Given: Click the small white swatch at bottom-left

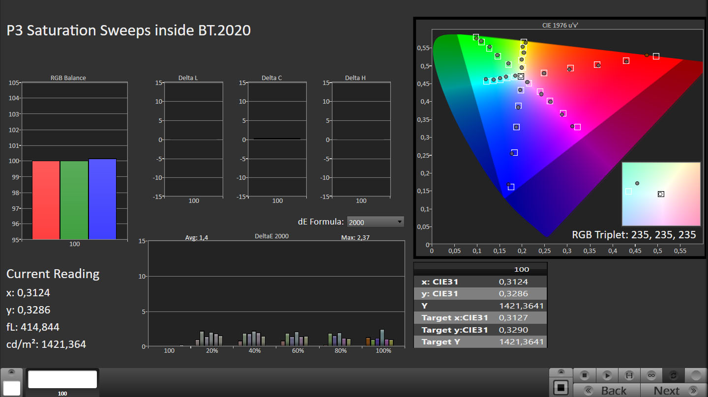Looking at the screenshot, I should [12, 388].
